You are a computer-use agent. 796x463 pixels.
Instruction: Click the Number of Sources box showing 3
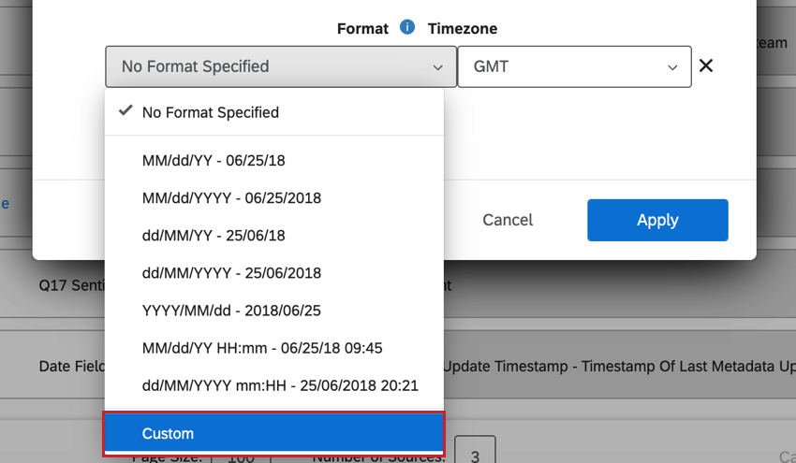click(475, 454)
